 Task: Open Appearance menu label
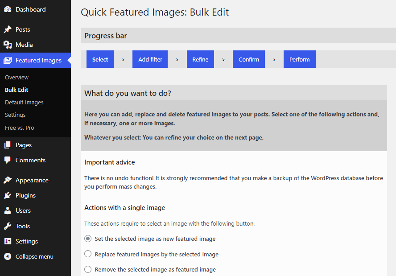pos(32,180)
